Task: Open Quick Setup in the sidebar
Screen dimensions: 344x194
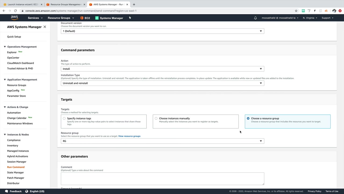Action: 14,37
